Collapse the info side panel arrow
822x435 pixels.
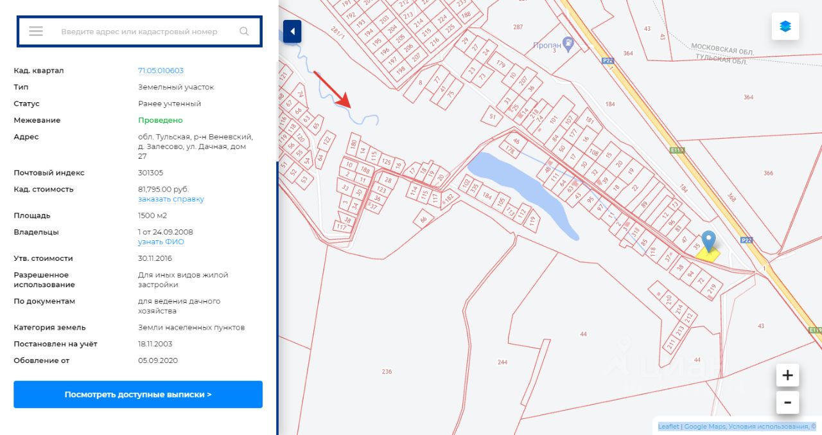tap(292, 31)
